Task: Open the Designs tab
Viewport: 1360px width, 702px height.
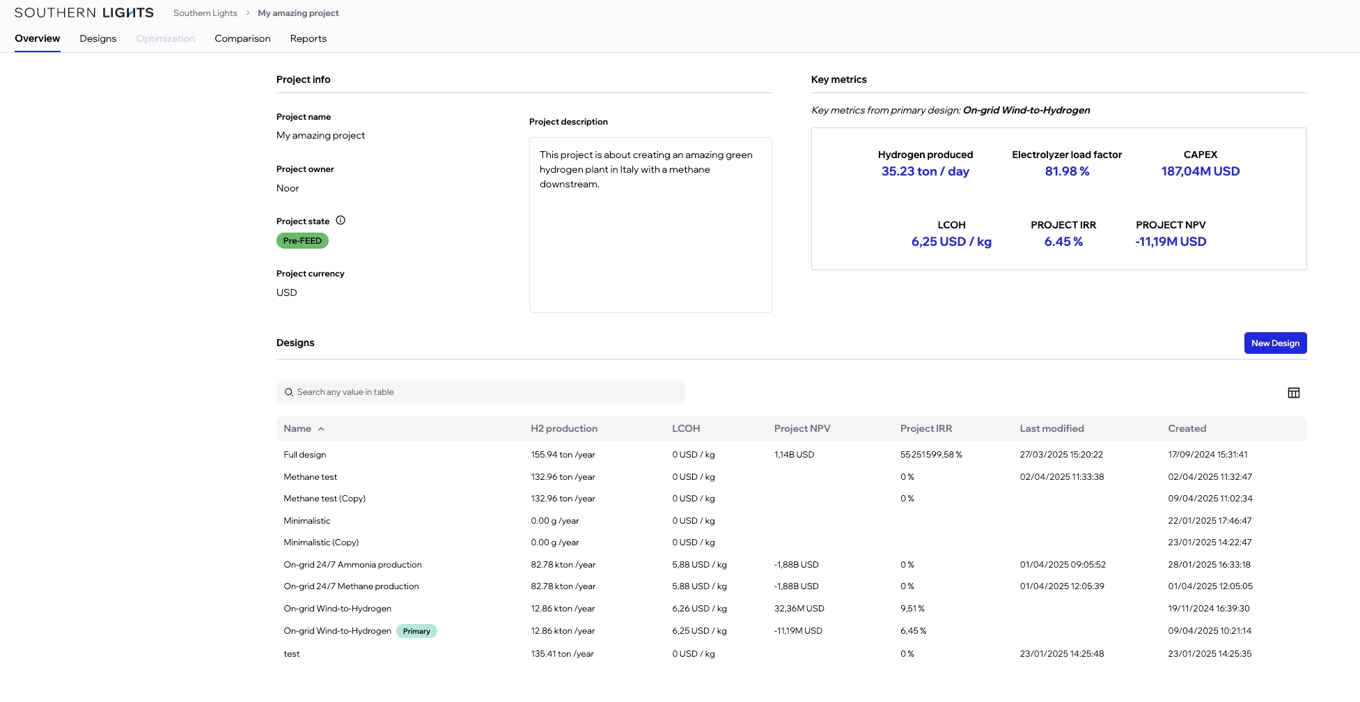Action: tap(98, 38)
